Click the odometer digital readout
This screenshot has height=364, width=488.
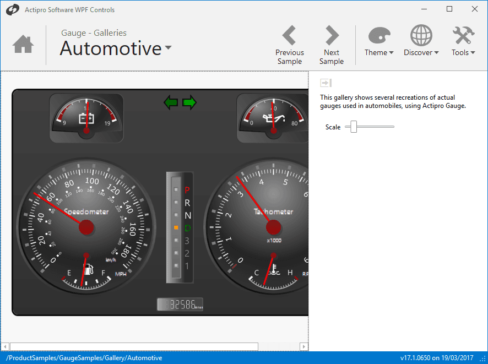click(x=180, y=305)
